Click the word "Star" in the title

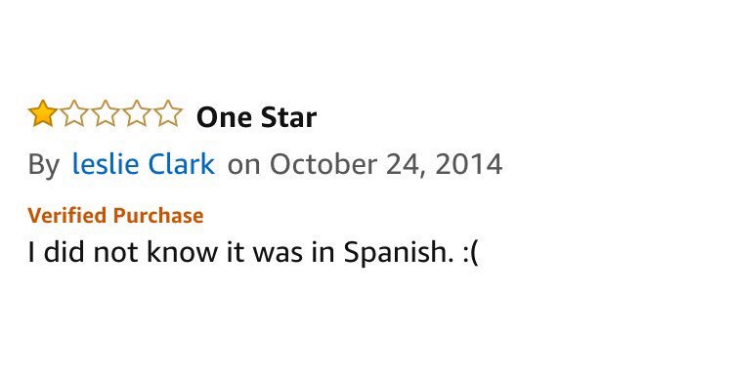pos(288,117)
